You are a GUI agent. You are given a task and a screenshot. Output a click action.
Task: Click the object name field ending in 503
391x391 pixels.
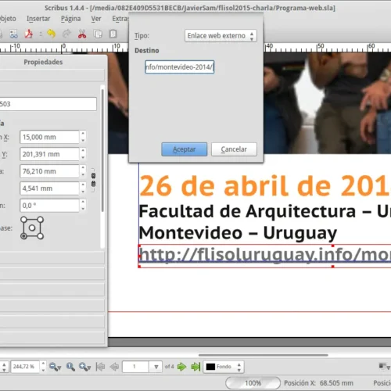(48, 104)
